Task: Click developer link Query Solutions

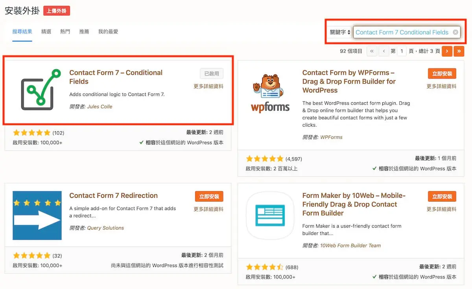Action: click(x=105, y=228)
